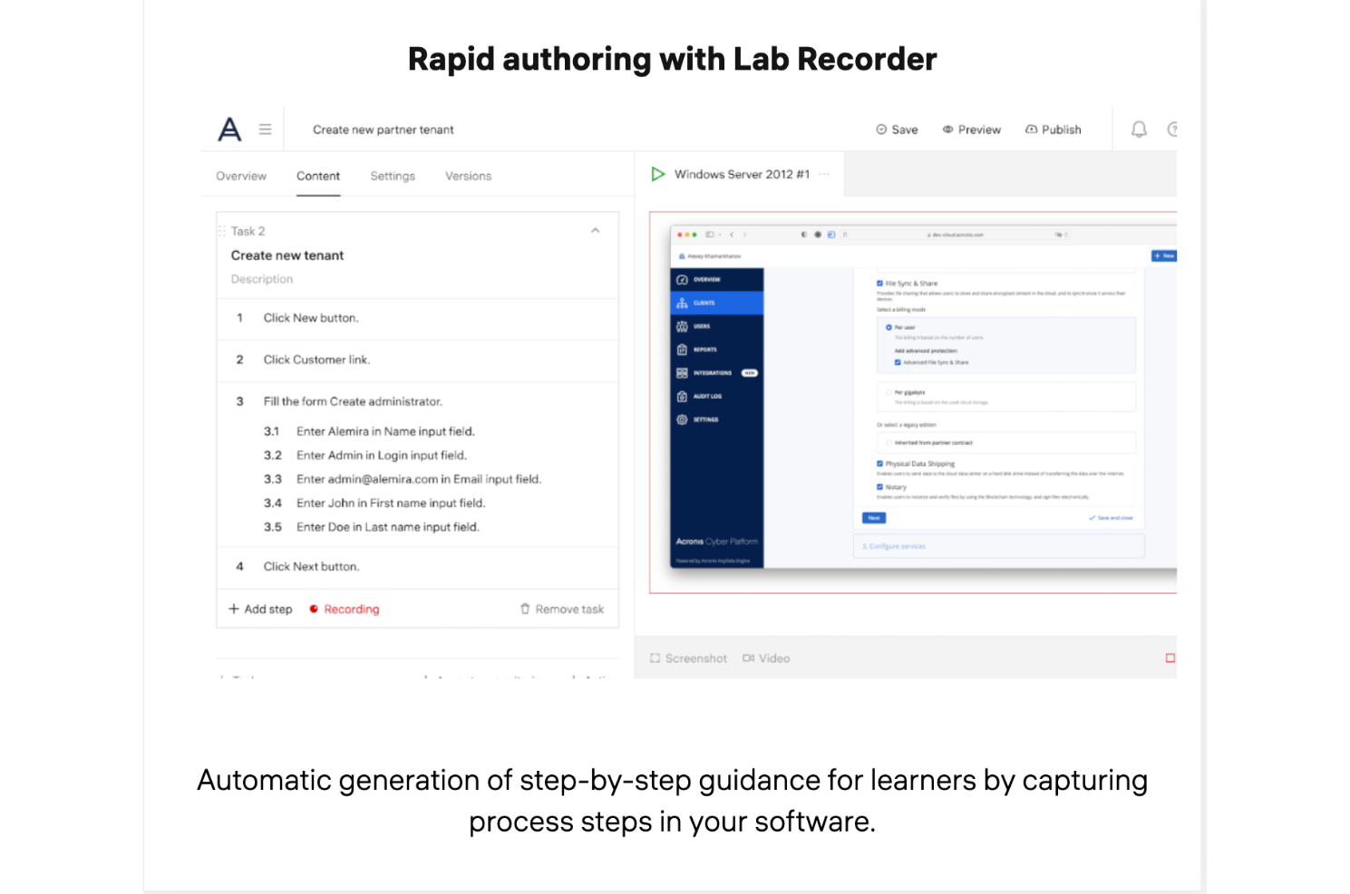Uncheck the Physical Data Shipping checkbox
The image size is (1350, 894).
tap(879, 464)
